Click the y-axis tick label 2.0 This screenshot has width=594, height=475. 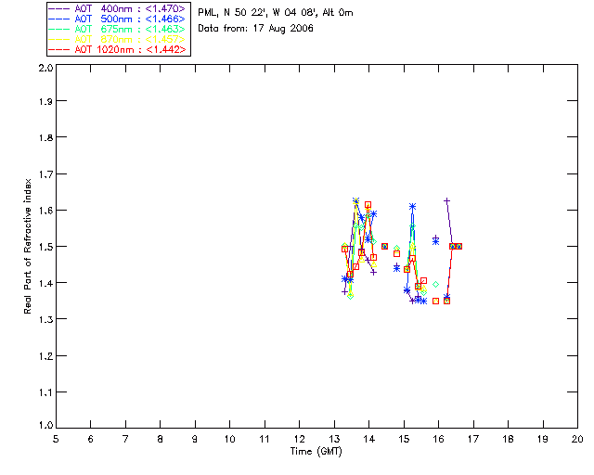[x=44, y=69]
